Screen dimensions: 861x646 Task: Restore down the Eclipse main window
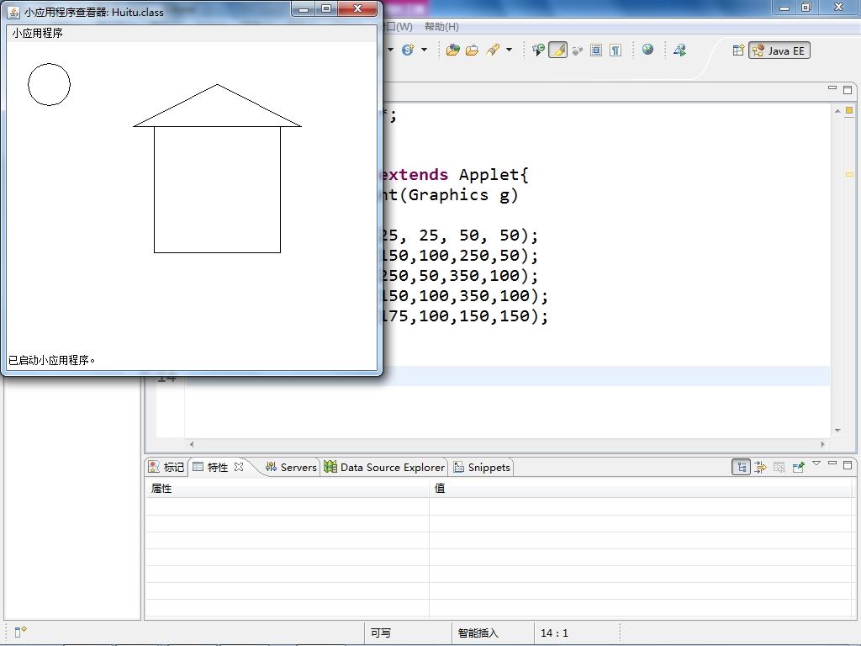tap(806, 8)
